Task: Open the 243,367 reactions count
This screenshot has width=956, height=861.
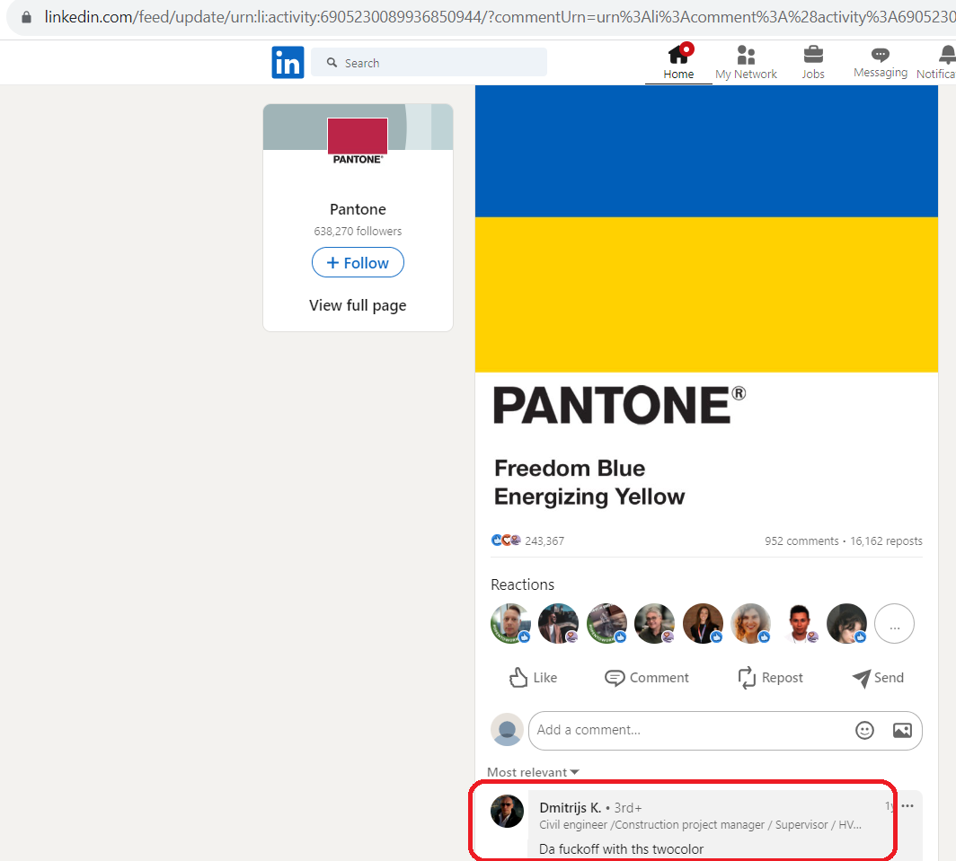Action: click(544, 541)
